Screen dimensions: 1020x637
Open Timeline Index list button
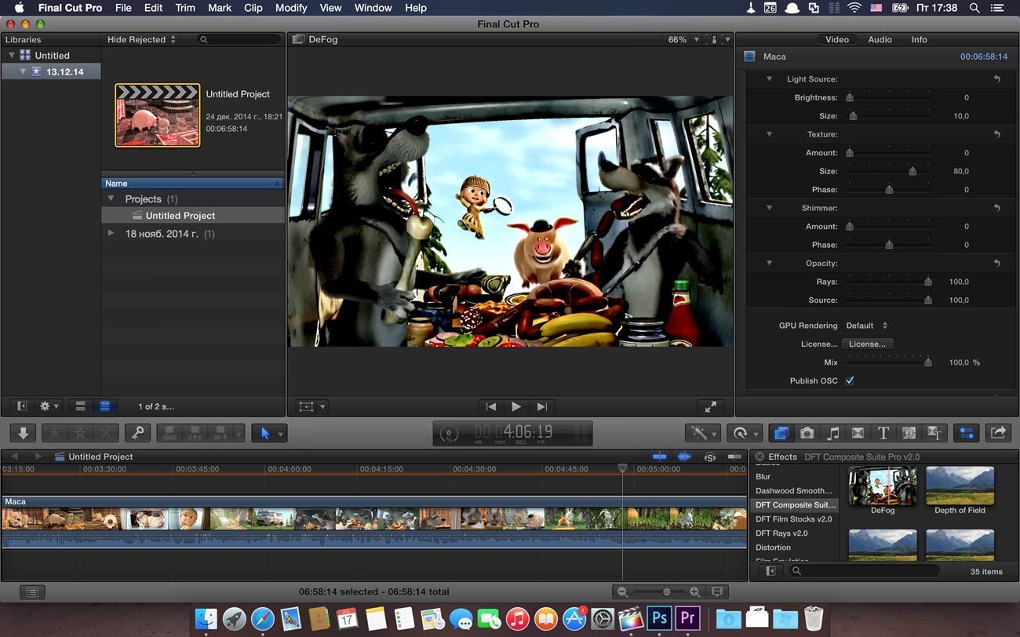(x=32, y=592)
